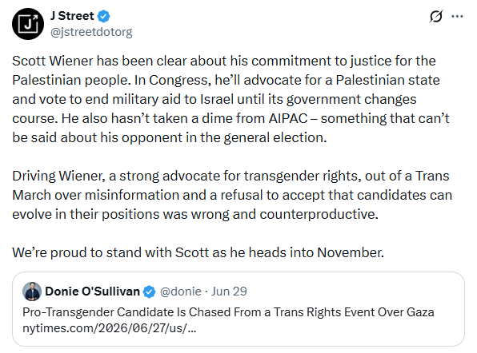
Task: Open the J Street display name
Action: (x=72, y=16)
